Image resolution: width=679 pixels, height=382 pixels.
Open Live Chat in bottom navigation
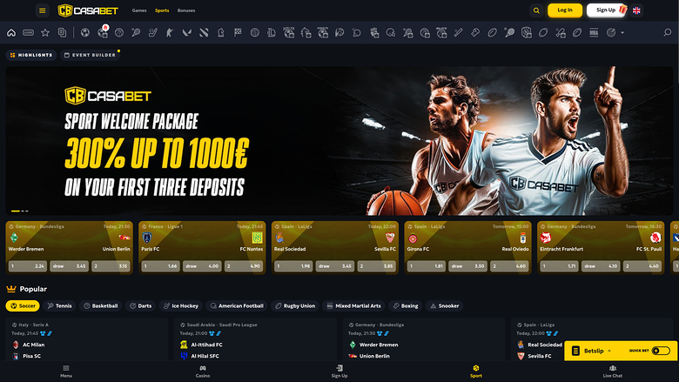[612, 372]
